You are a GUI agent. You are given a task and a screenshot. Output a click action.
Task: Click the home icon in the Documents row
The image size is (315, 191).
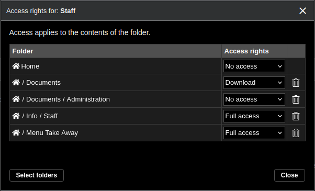(x=16, y=82)
